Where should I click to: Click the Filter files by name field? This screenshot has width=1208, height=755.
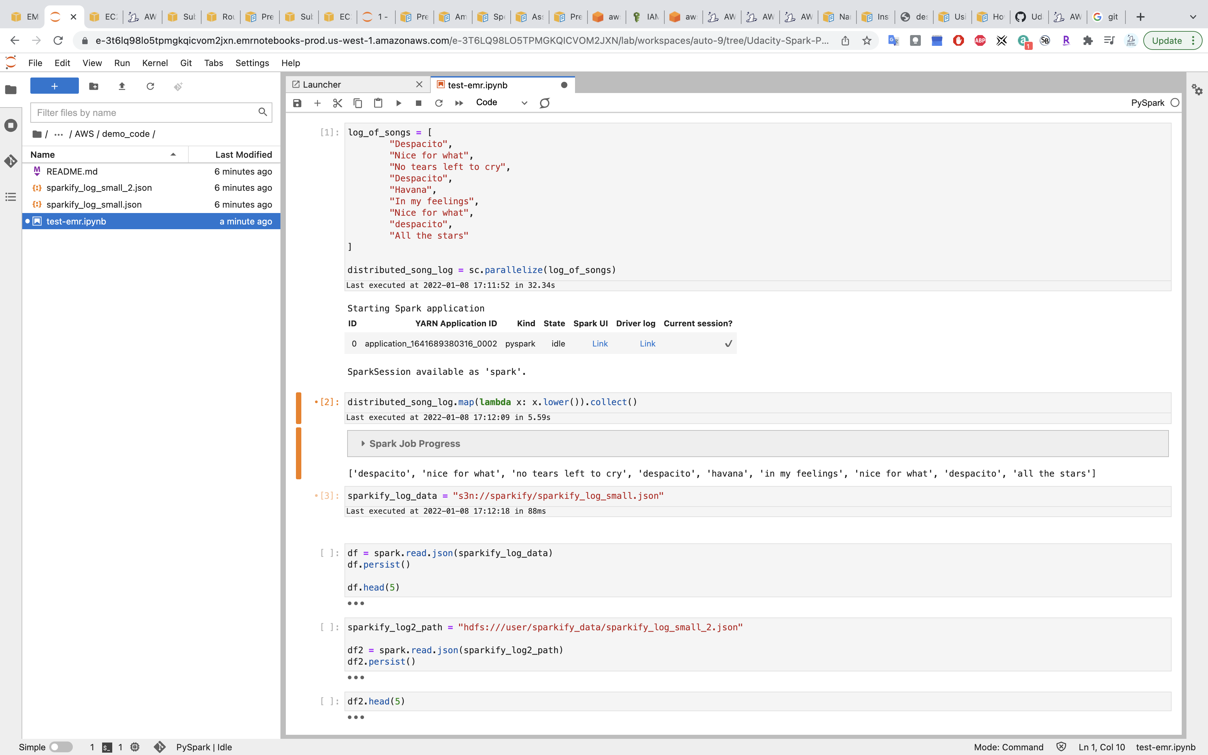(145, 113)
